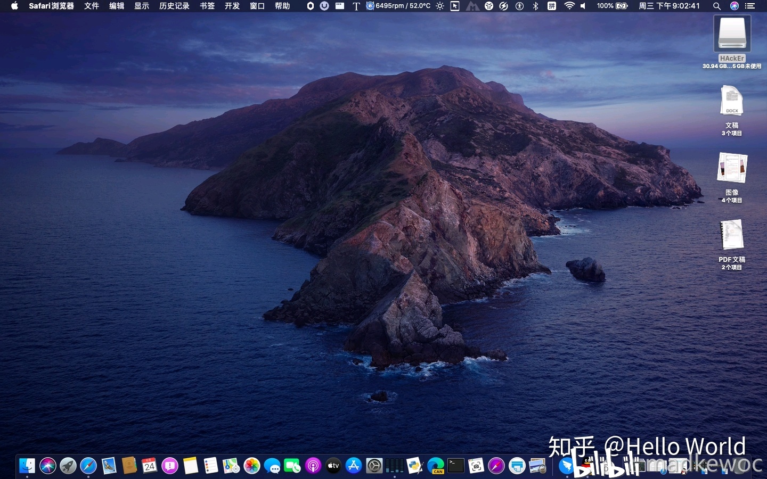Click the volume speaker status icon
This screenshot has width=767, height=479.
(x=583, y=6)
